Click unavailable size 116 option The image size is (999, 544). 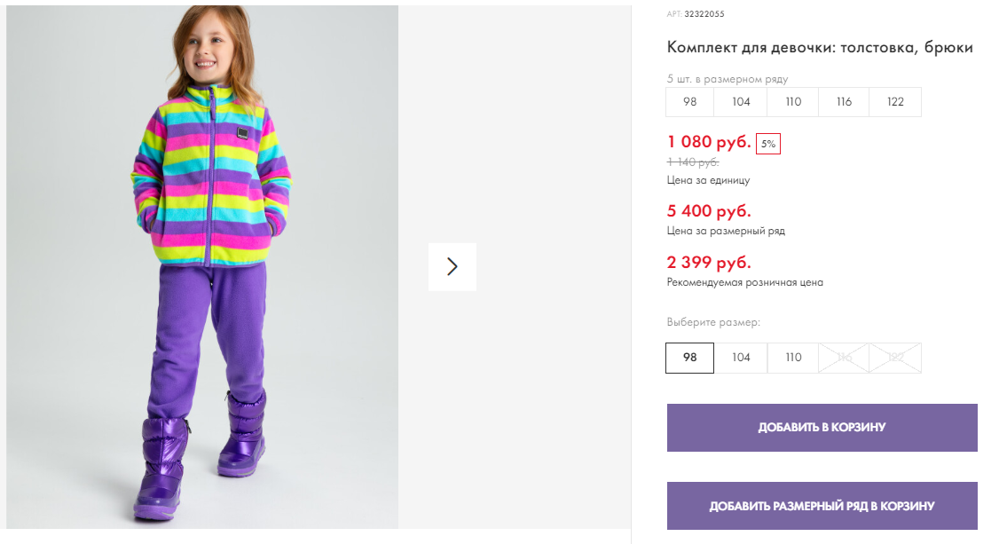(844, 358)
